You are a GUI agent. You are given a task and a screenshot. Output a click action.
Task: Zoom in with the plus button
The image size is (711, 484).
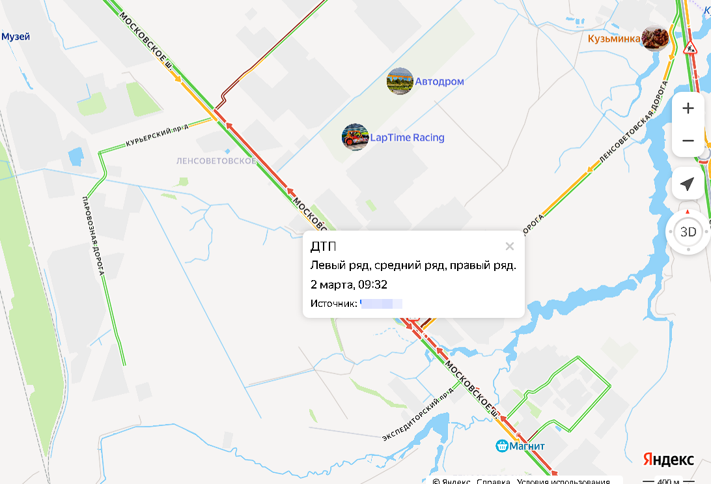(688, 108)
